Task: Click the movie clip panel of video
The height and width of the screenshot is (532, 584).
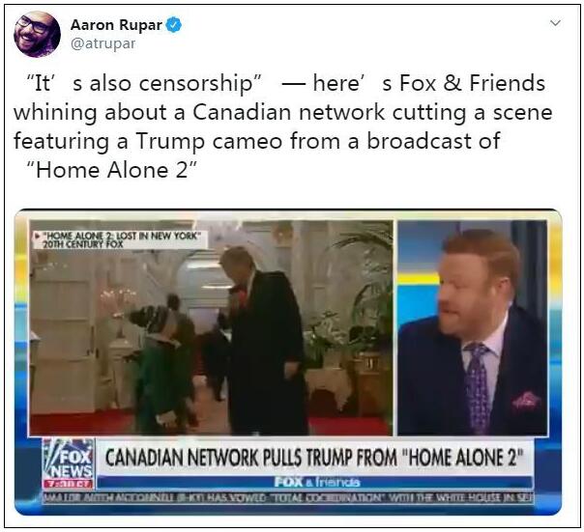Action: pos(211,327)
